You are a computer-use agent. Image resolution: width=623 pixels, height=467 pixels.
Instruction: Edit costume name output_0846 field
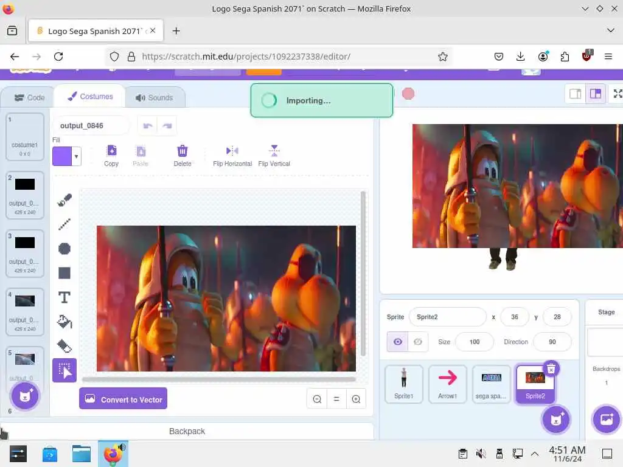coord(91,126)
